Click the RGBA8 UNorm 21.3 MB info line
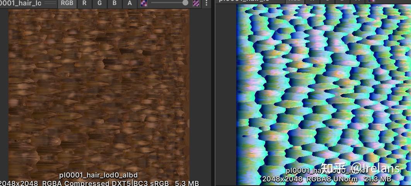This screenshot has height=186, width=411. point(327,179)
